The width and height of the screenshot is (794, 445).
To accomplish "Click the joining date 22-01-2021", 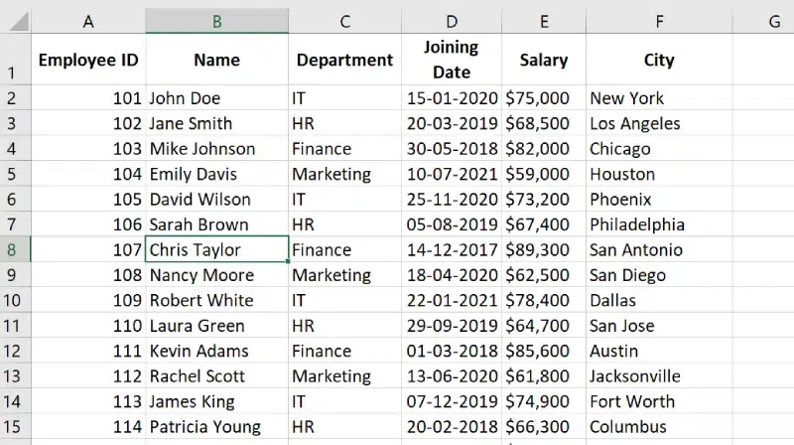I will (x=452, y=300).
